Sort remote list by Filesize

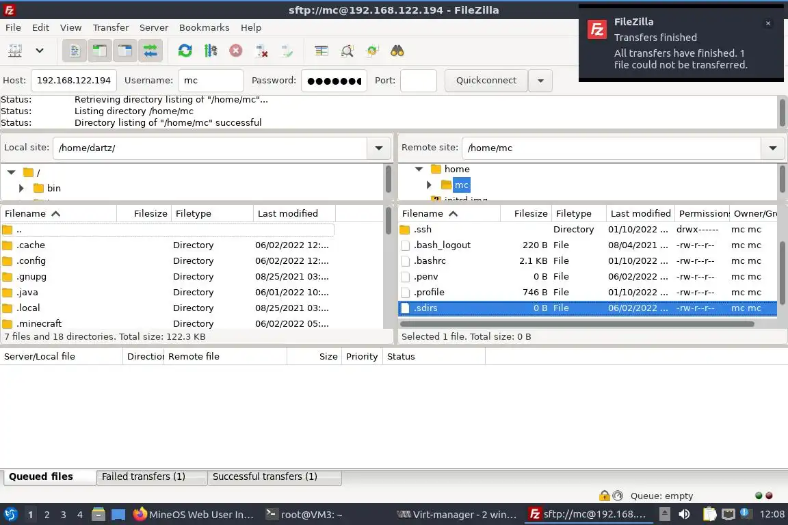(x=525, y=213)
